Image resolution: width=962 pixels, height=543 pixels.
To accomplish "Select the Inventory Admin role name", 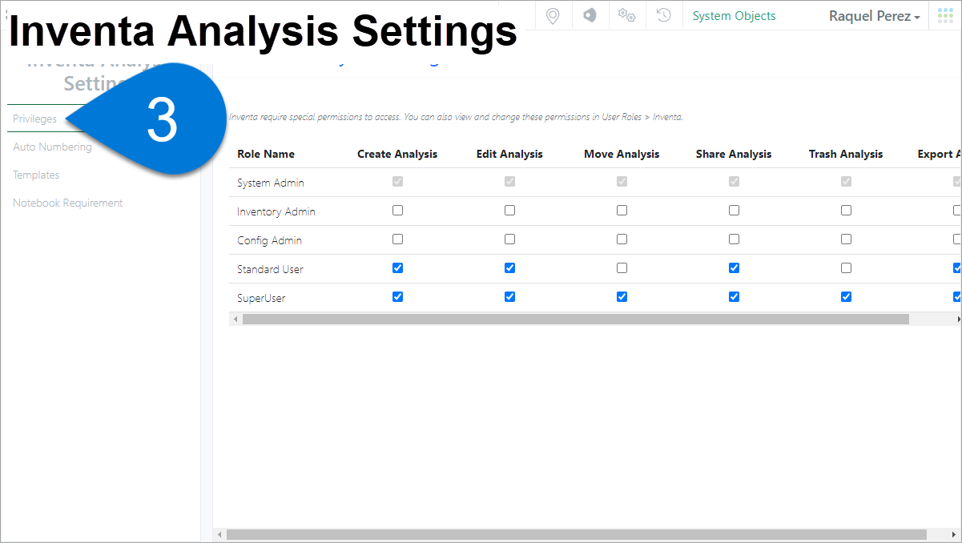I will click(x=276, y=211).
